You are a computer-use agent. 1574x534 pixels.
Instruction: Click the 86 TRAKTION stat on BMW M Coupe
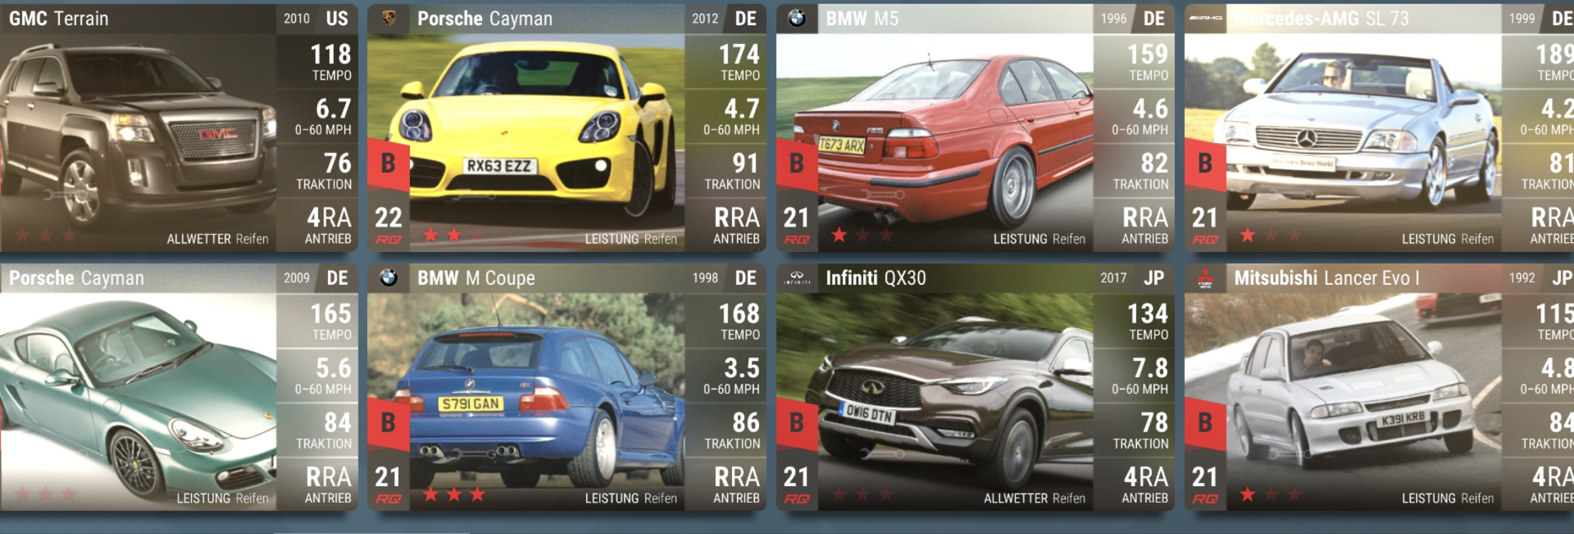[733, 430]
